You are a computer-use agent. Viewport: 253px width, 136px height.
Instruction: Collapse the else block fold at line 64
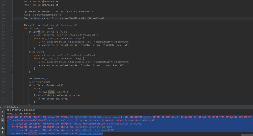point(12,52)
